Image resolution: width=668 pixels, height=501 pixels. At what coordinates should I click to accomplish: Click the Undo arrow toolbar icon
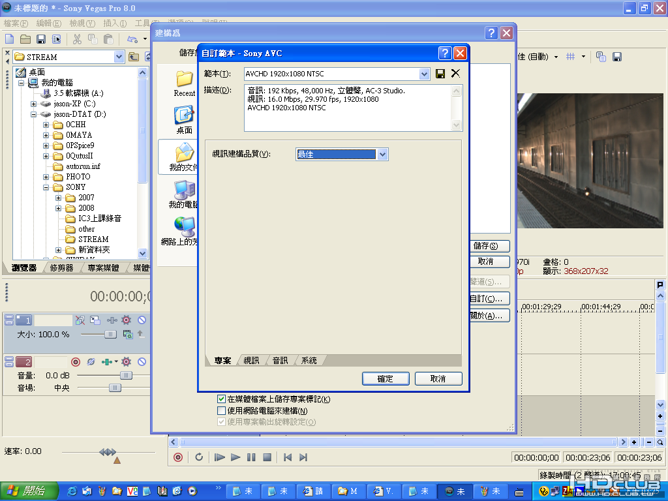click(132, 39)
